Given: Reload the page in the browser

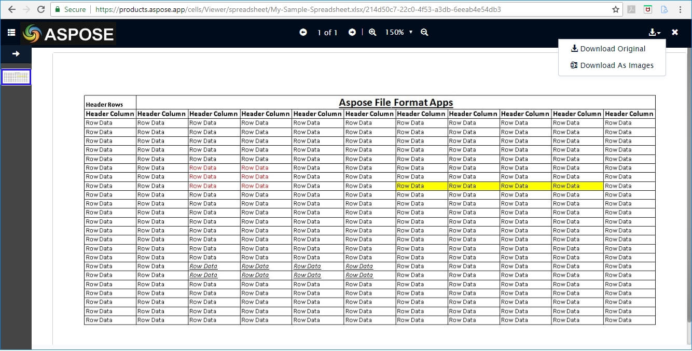Looking at the screenshot, I should pos(40,9).
